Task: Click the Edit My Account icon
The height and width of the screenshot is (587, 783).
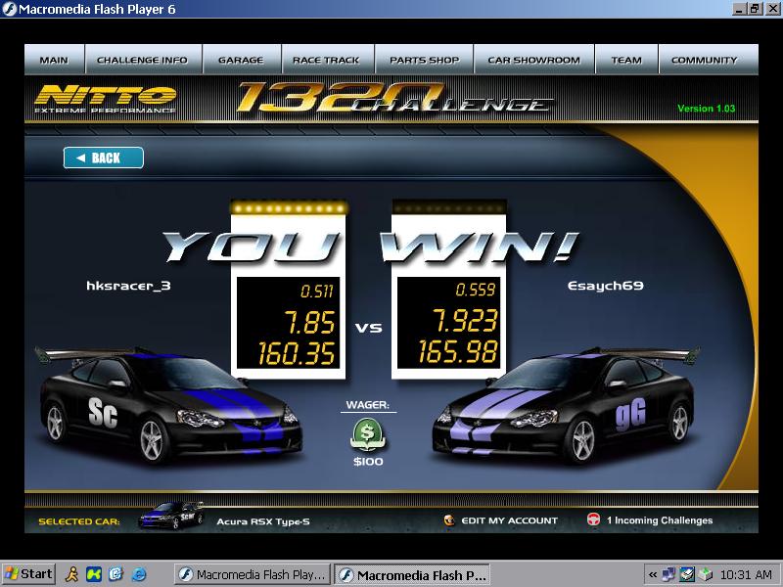Action: (449, 520)
